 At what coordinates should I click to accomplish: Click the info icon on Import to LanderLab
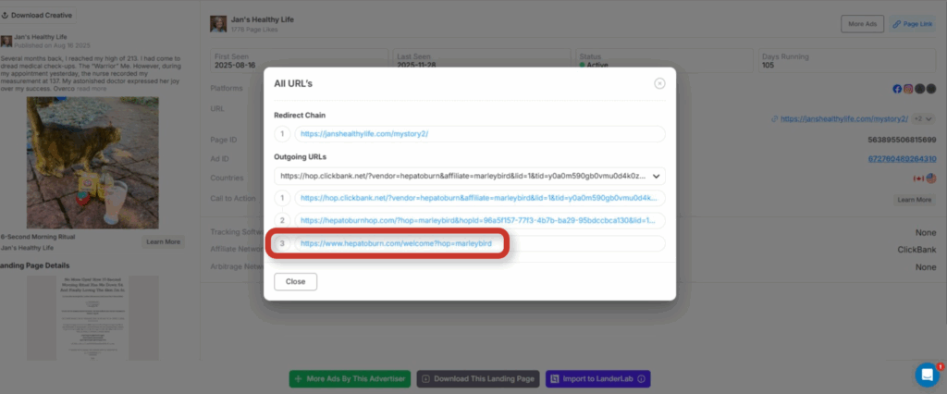coord(642,378)
